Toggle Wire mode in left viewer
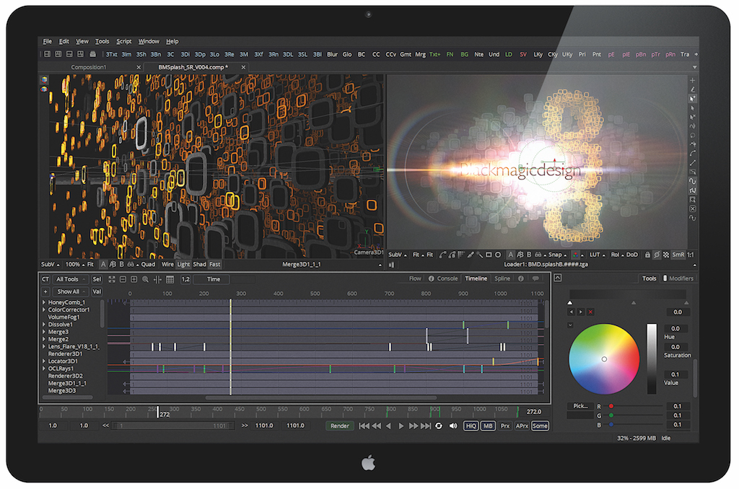Image resolution: width=739 pixels, height=489 pixels. (167, 264)
